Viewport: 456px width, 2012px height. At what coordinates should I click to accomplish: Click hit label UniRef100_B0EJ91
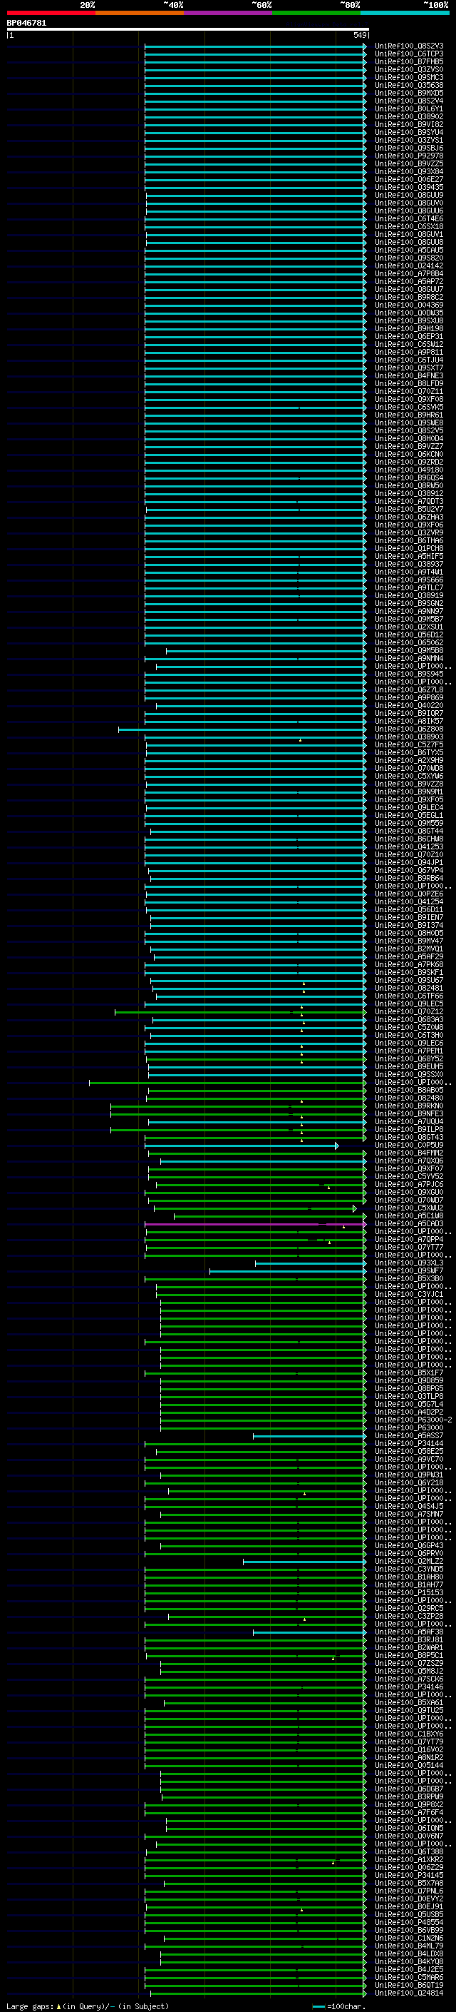409,1908
